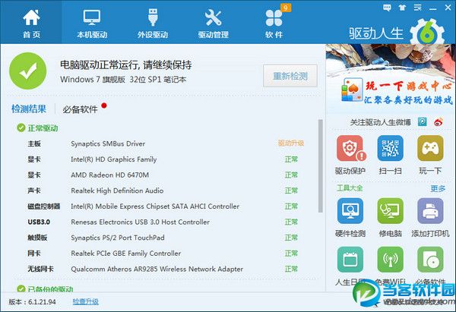Click the 驱动人生 6 logo

coord(397,33)
